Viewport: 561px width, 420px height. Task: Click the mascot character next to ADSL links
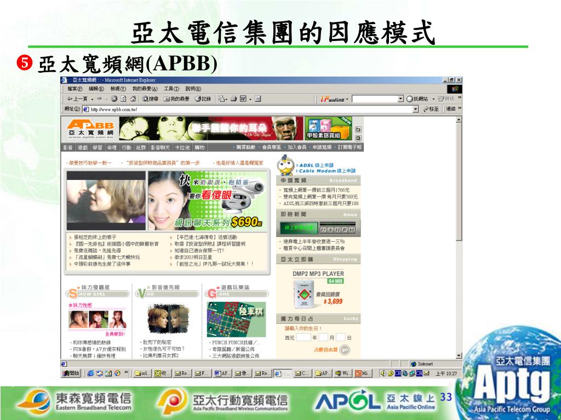285,165
